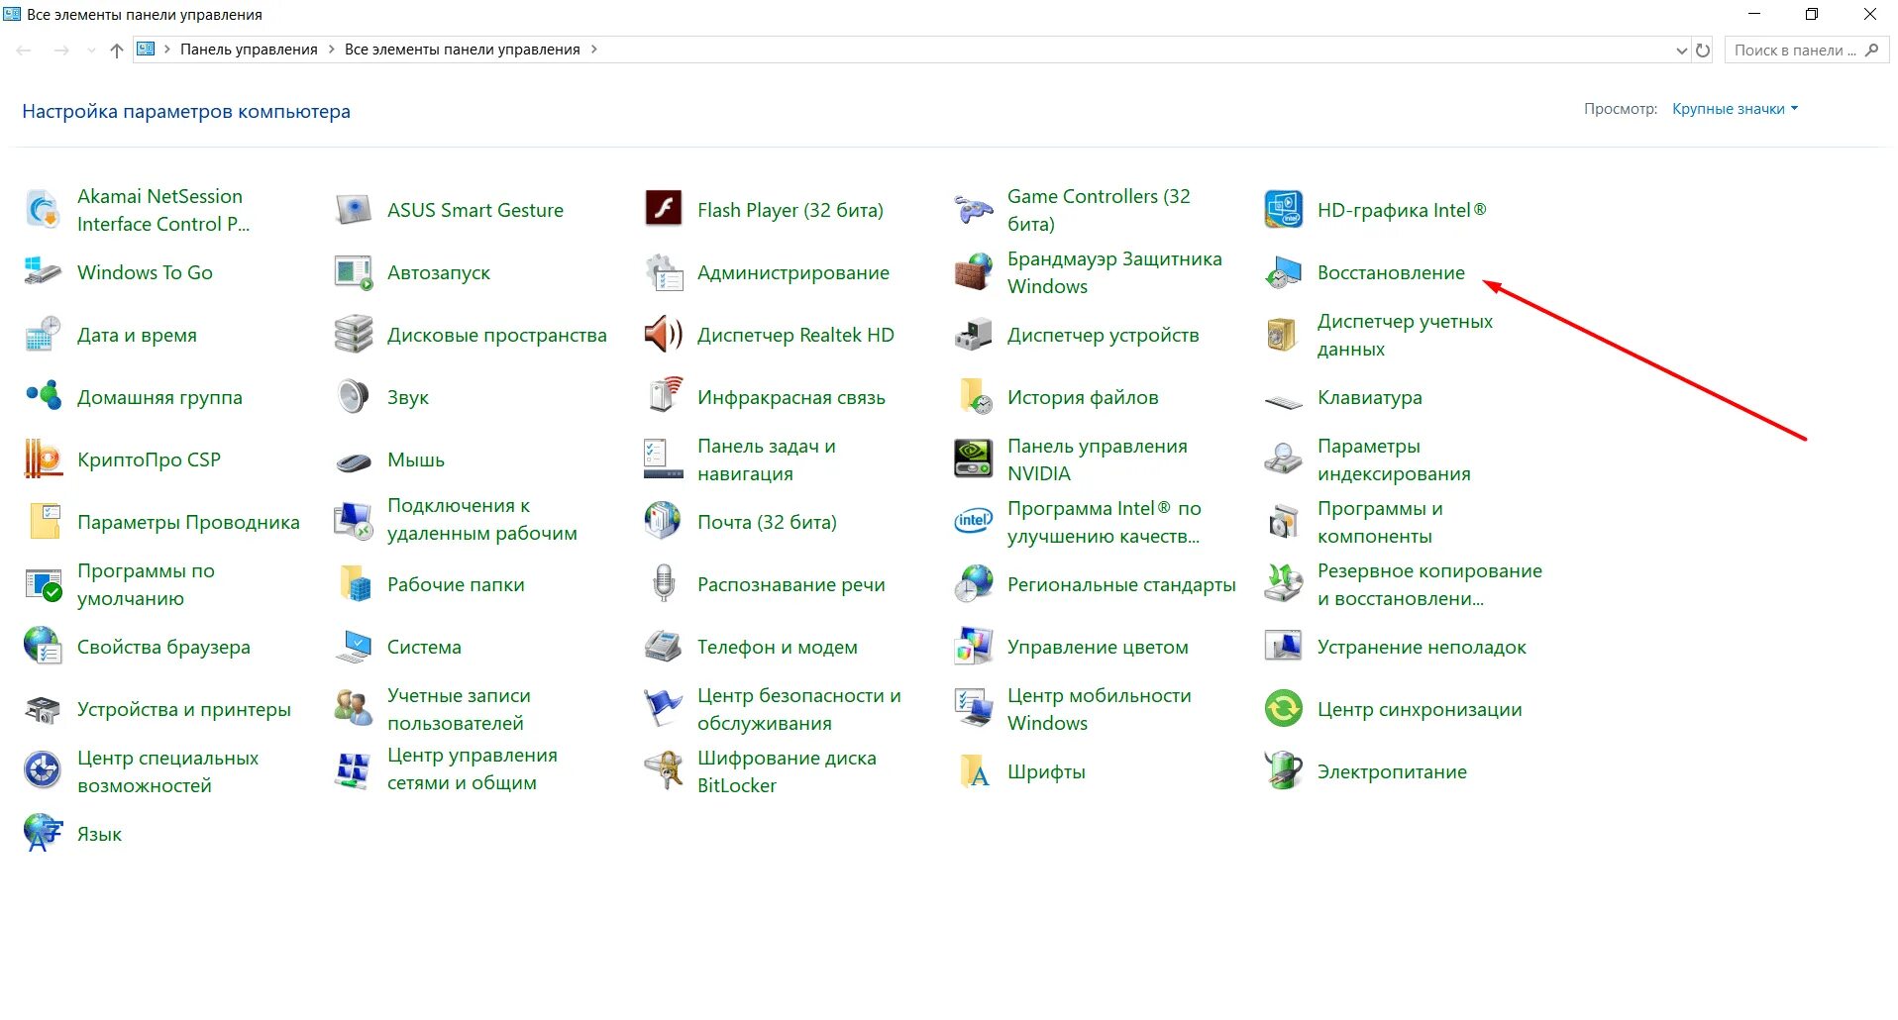Open the Язык icon

click(x=43, y=834)
